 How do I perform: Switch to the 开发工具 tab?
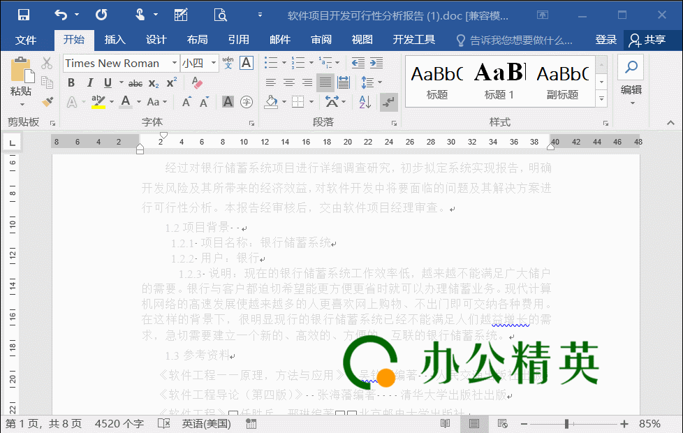[414, 40]
